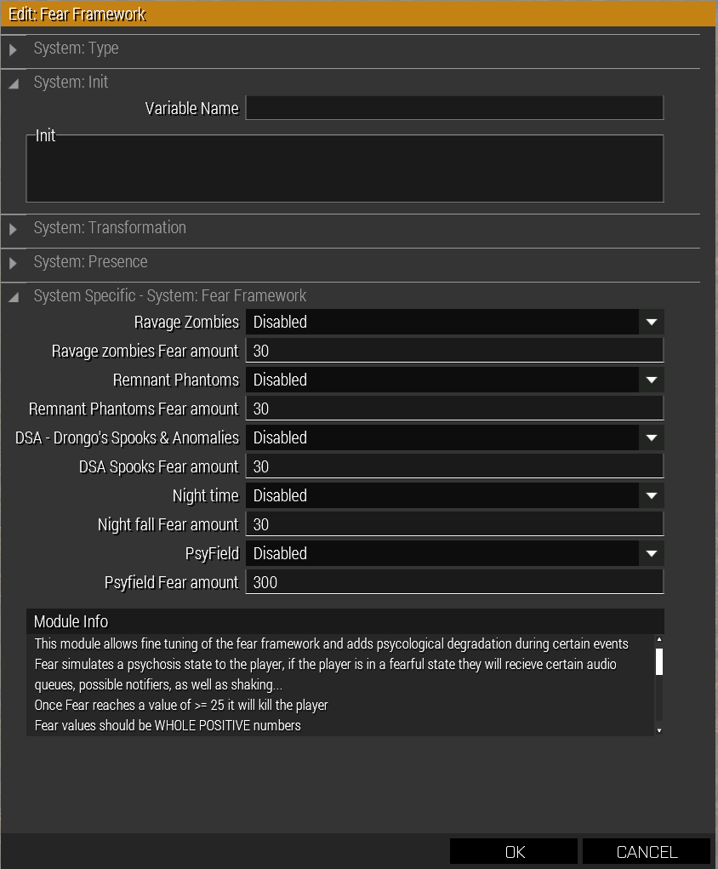Click the Ravage zombies Fear amount field
The width and height of the screenshot is (718, 869).
454,351
